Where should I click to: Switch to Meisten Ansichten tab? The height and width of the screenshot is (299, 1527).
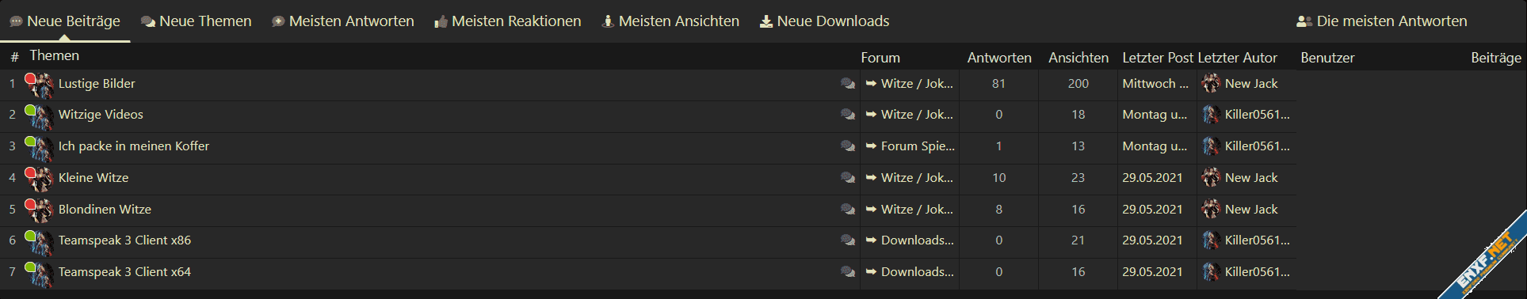[670, 21]
